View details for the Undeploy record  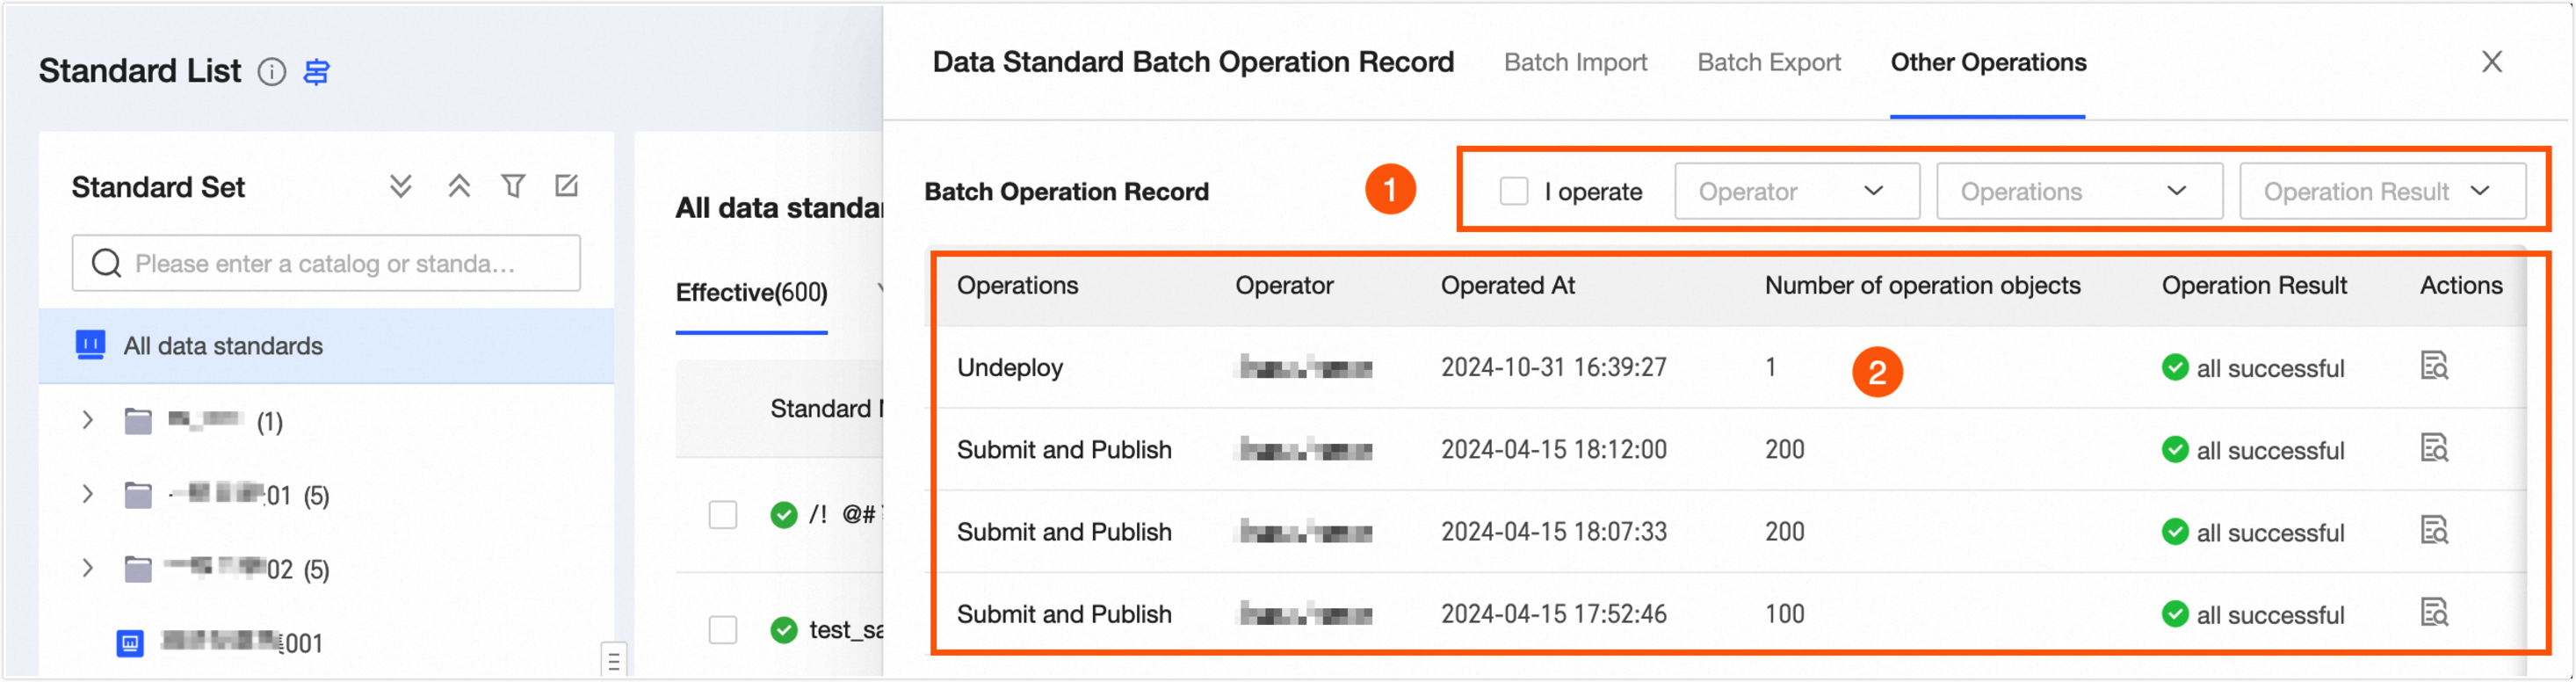coord(2434,366)
